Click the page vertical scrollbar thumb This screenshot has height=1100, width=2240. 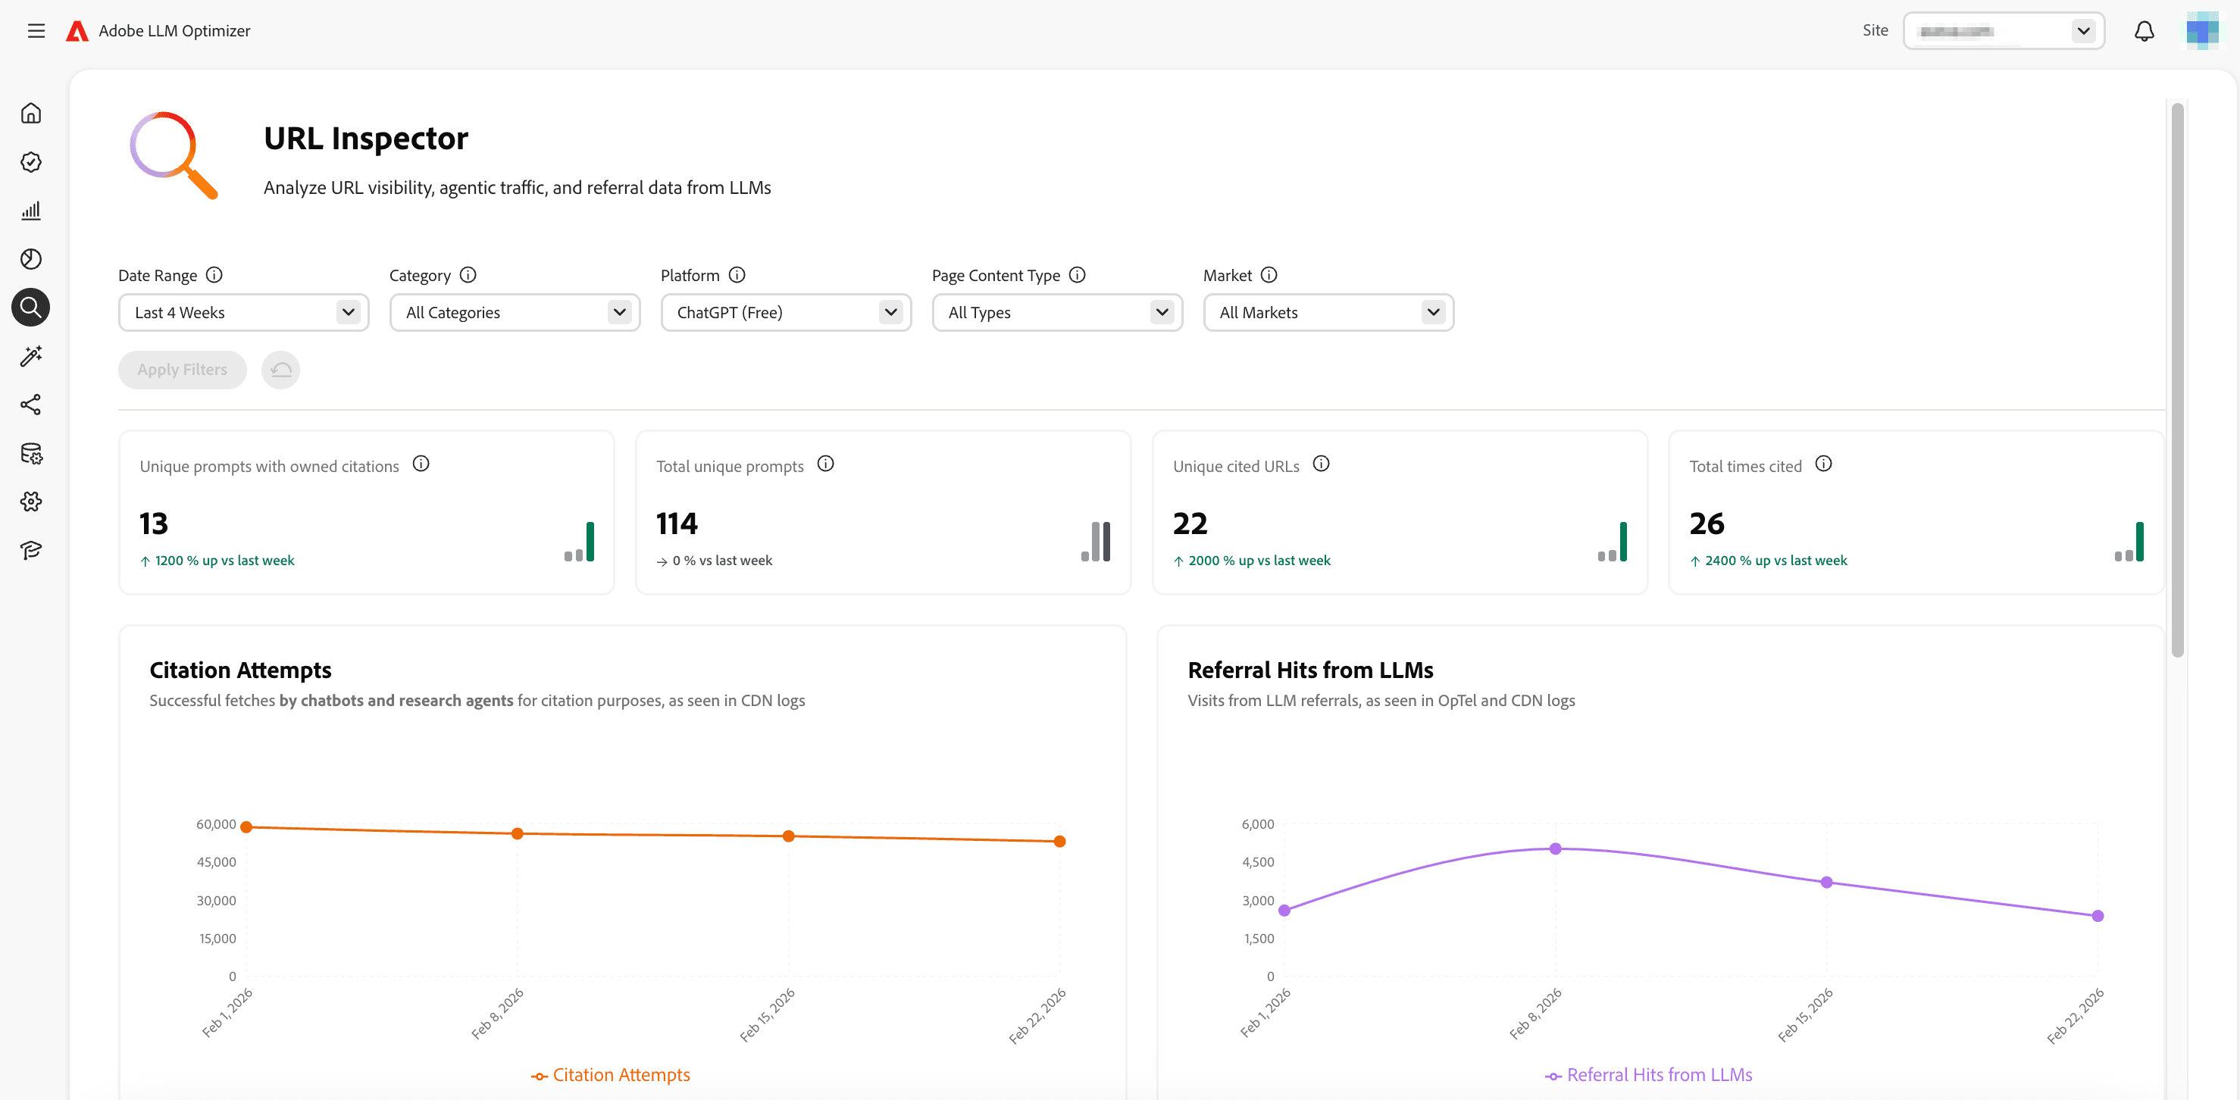tap(2177, 381)
